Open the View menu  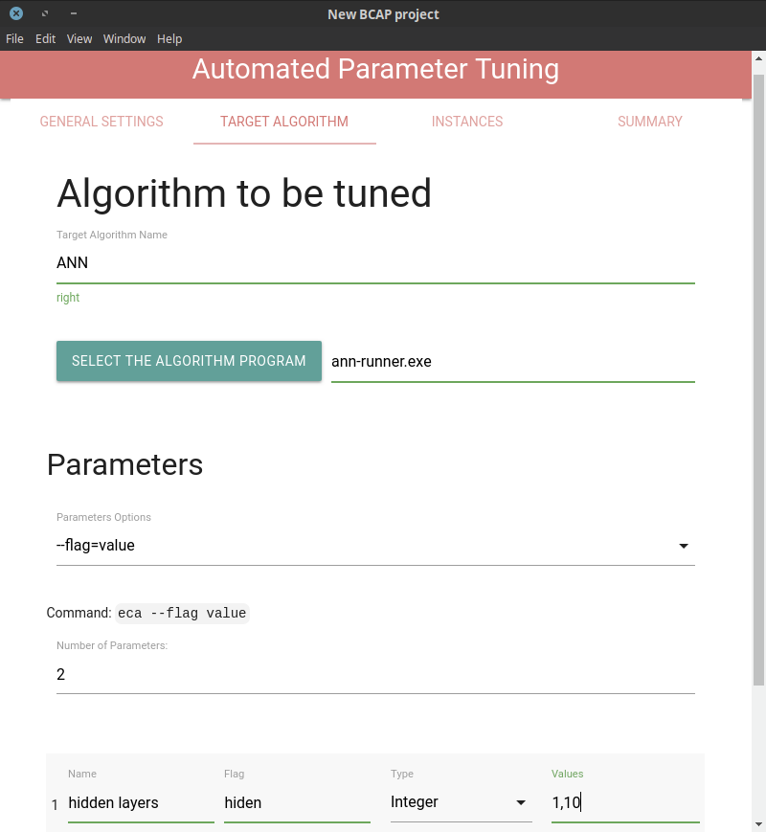79,38
